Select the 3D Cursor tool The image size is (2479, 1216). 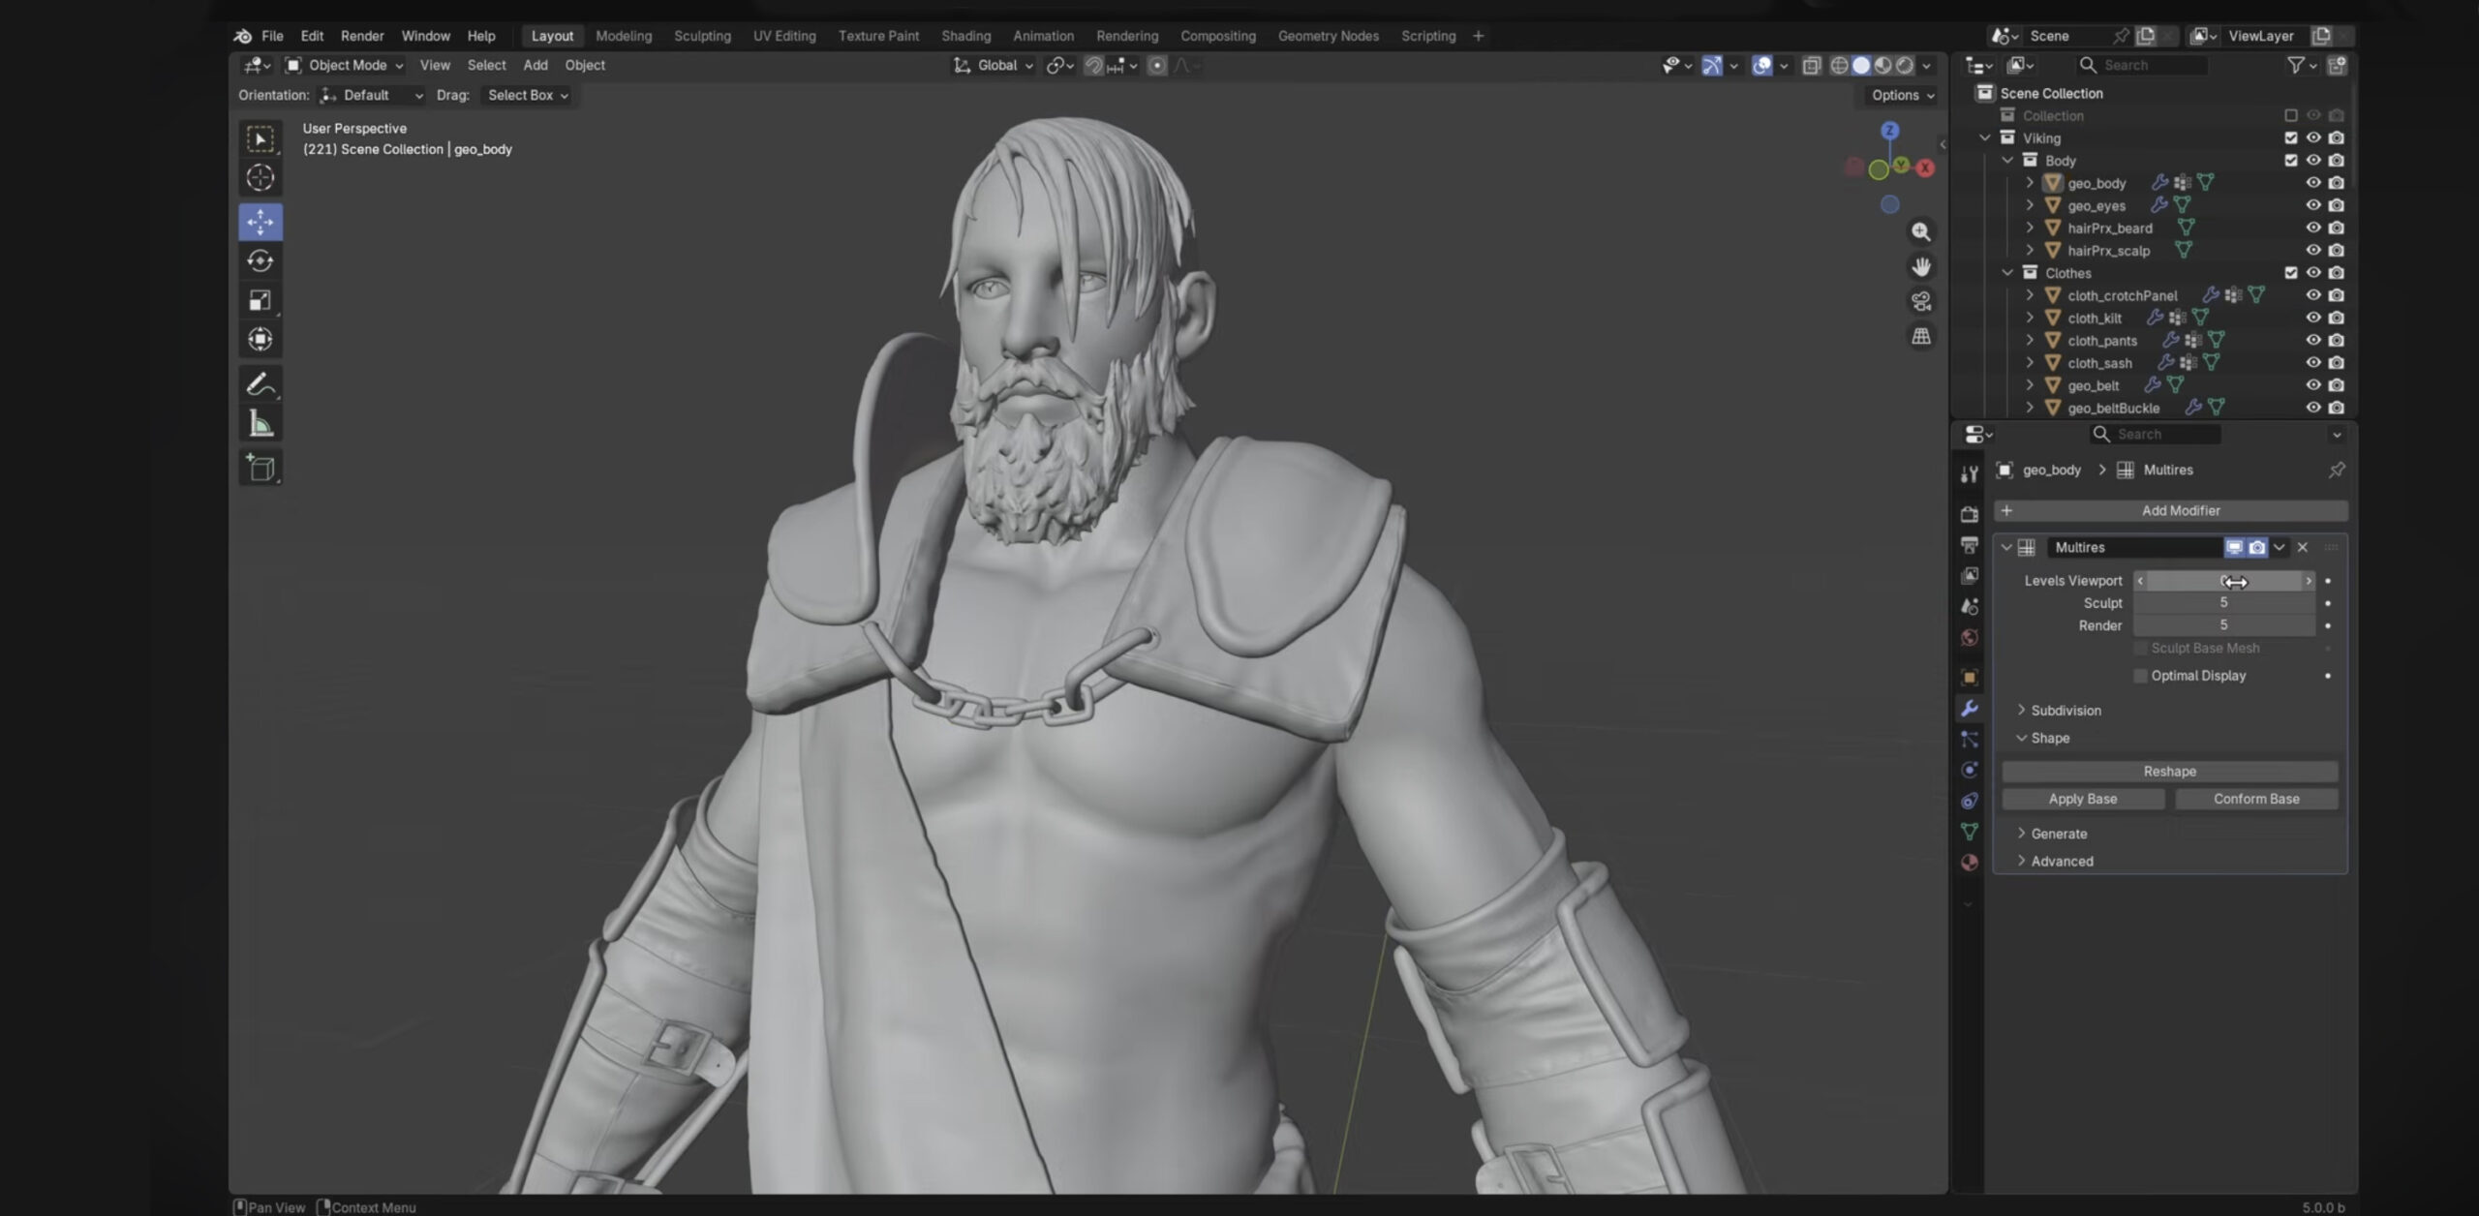(x=260, y=178)
